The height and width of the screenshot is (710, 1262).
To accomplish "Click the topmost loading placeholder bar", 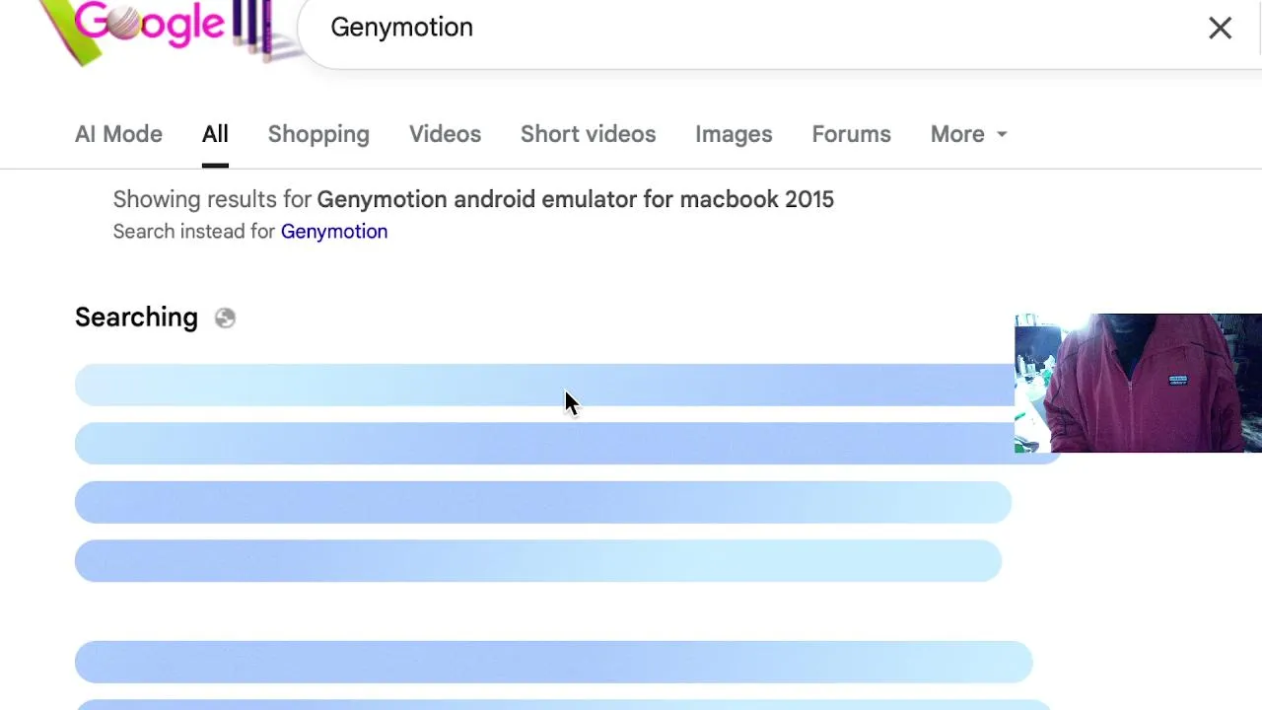I will point(542,385).
